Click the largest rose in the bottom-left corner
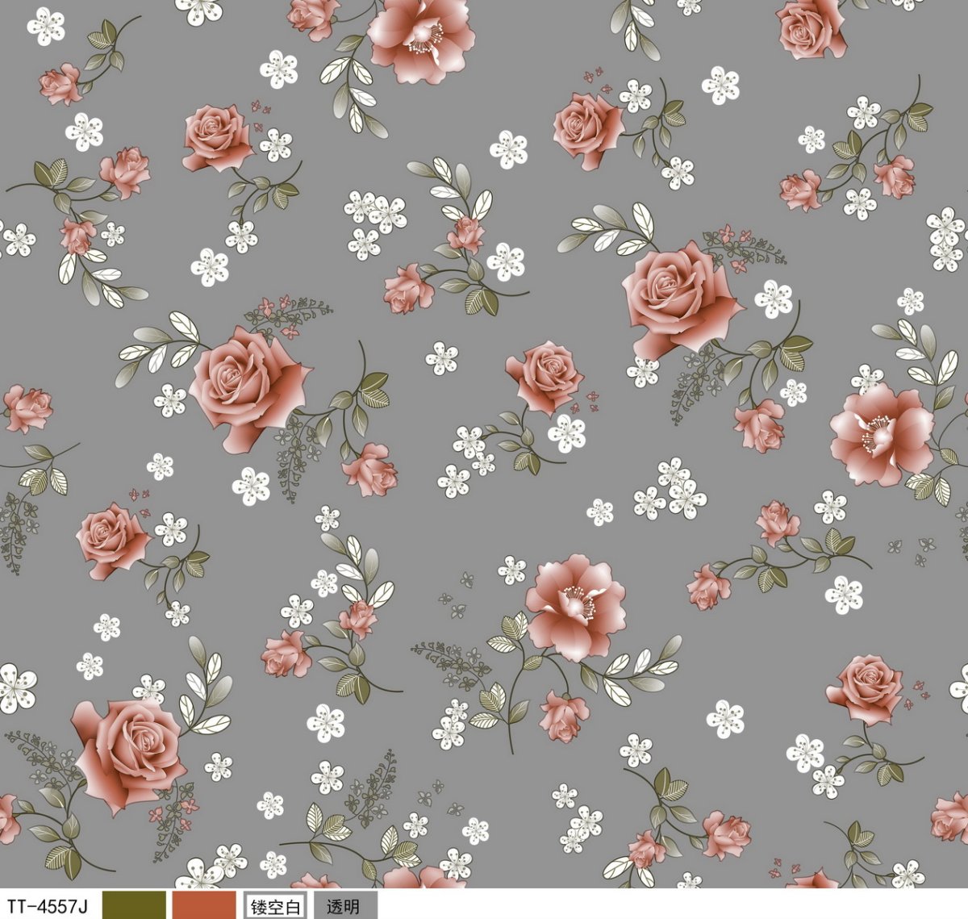This screenshot has width=968, height=919. [x=129, y=751]
